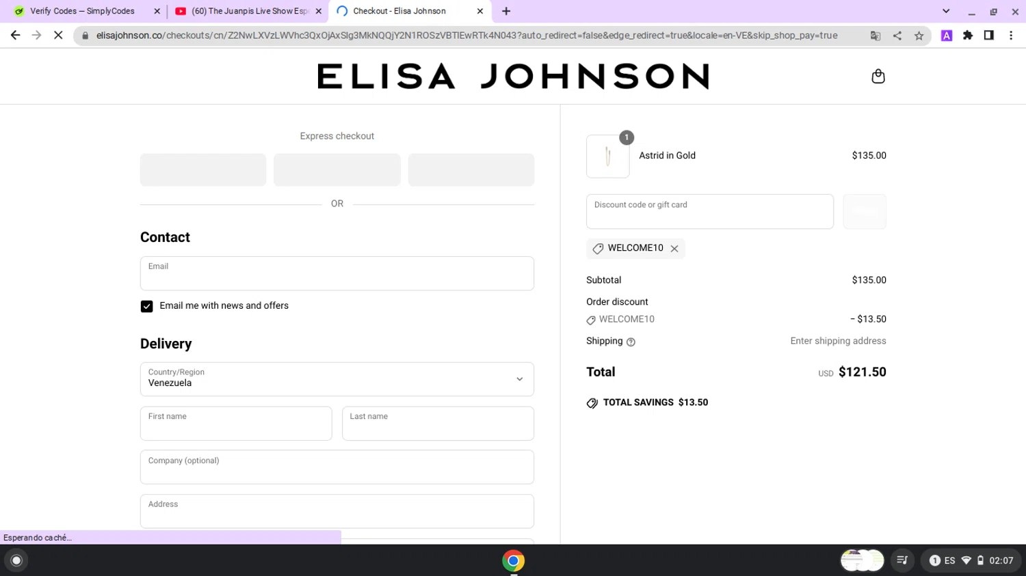The image size is (1026, 576).
Task: Expand the Country/Region dropdown
Action: pos(337,379)
